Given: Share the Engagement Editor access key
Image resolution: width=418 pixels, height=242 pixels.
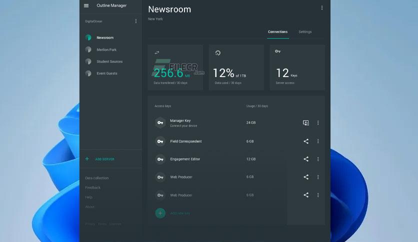Looking at the screenshot, I should pos(306,159).
